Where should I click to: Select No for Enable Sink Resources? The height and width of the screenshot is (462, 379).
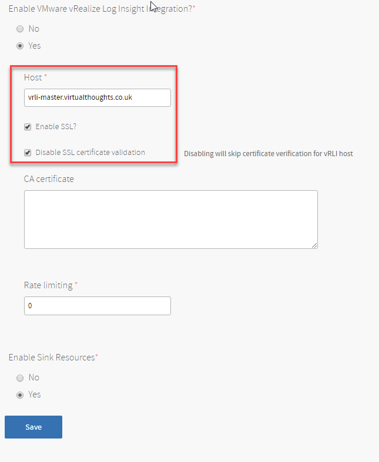pos(20,378)
